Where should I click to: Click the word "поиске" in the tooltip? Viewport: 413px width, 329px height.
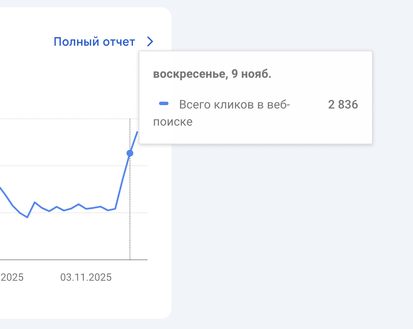[x=173, y=122]
